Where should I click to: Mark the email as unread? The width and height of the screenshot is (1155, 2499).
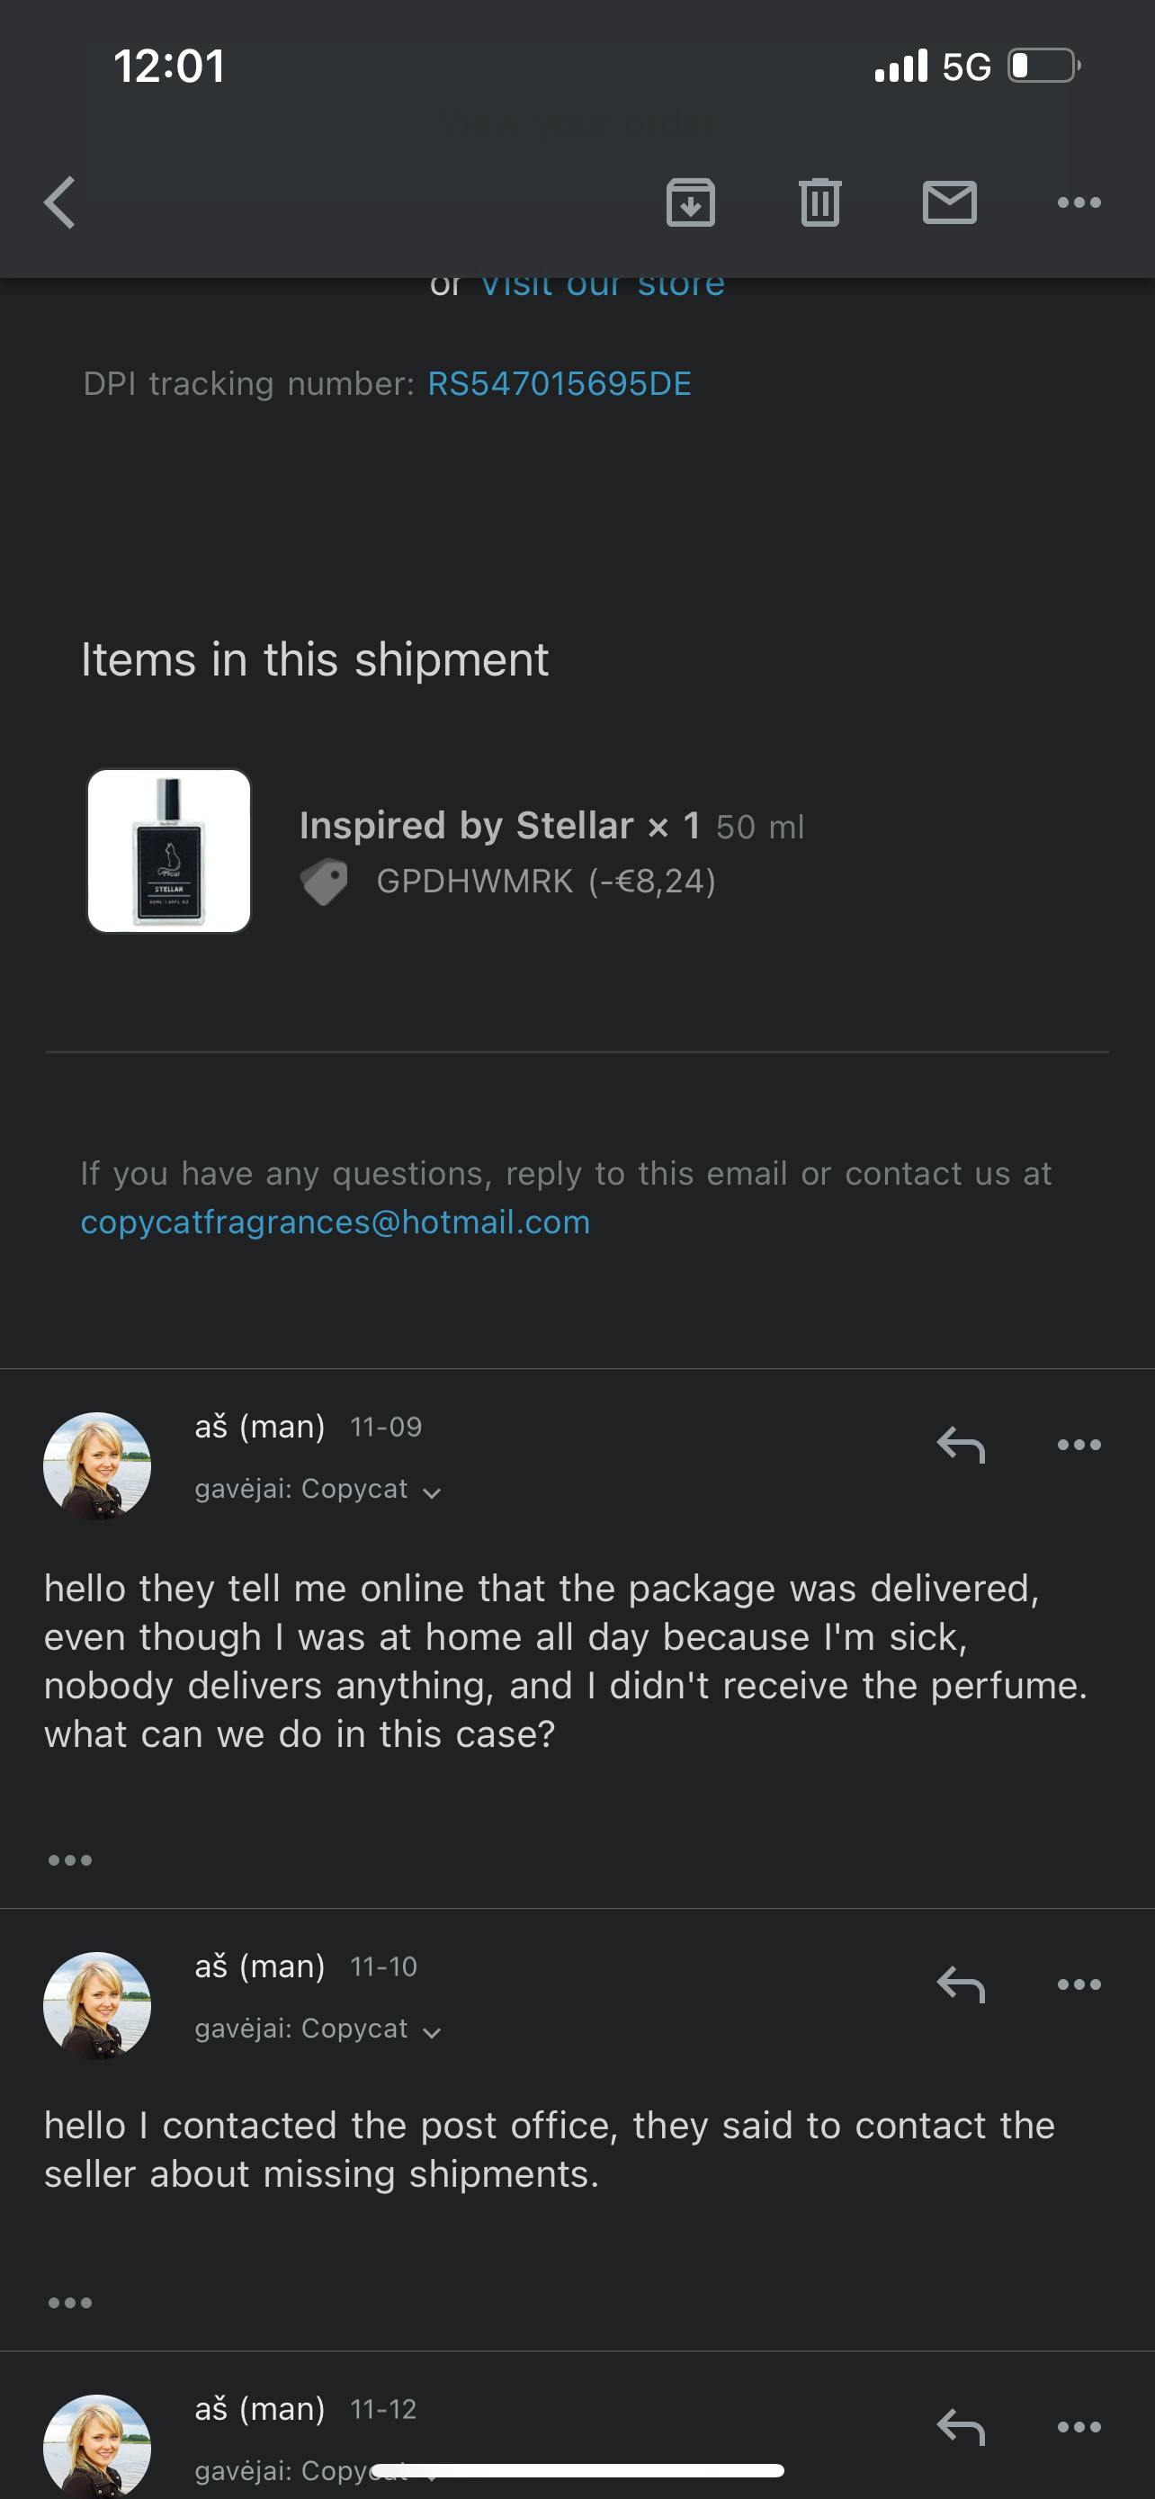click(949, 202)
